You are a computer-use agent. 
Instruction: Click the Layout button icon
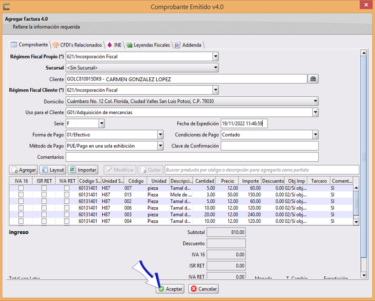[45, 170]
